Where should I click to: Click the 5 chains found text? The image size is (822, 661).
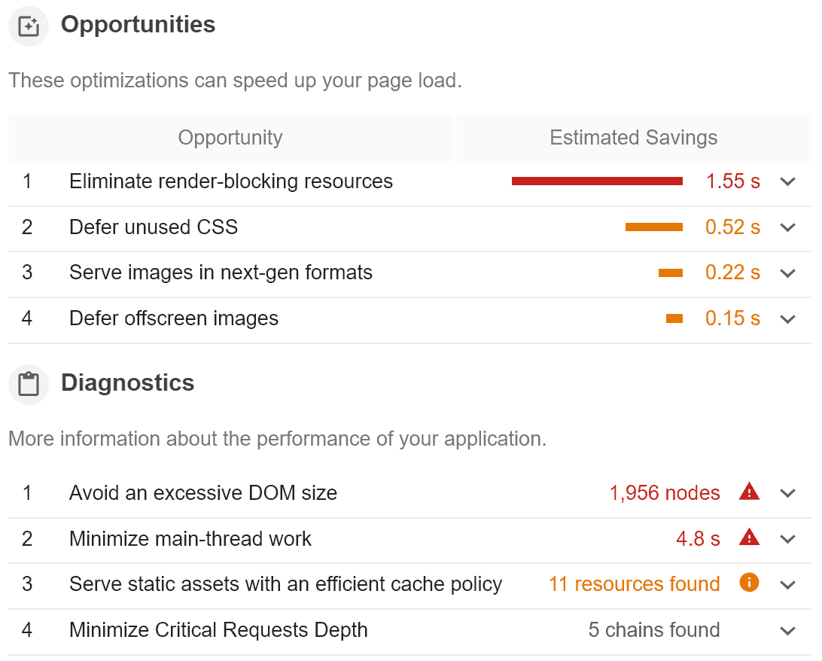(653, 629)
